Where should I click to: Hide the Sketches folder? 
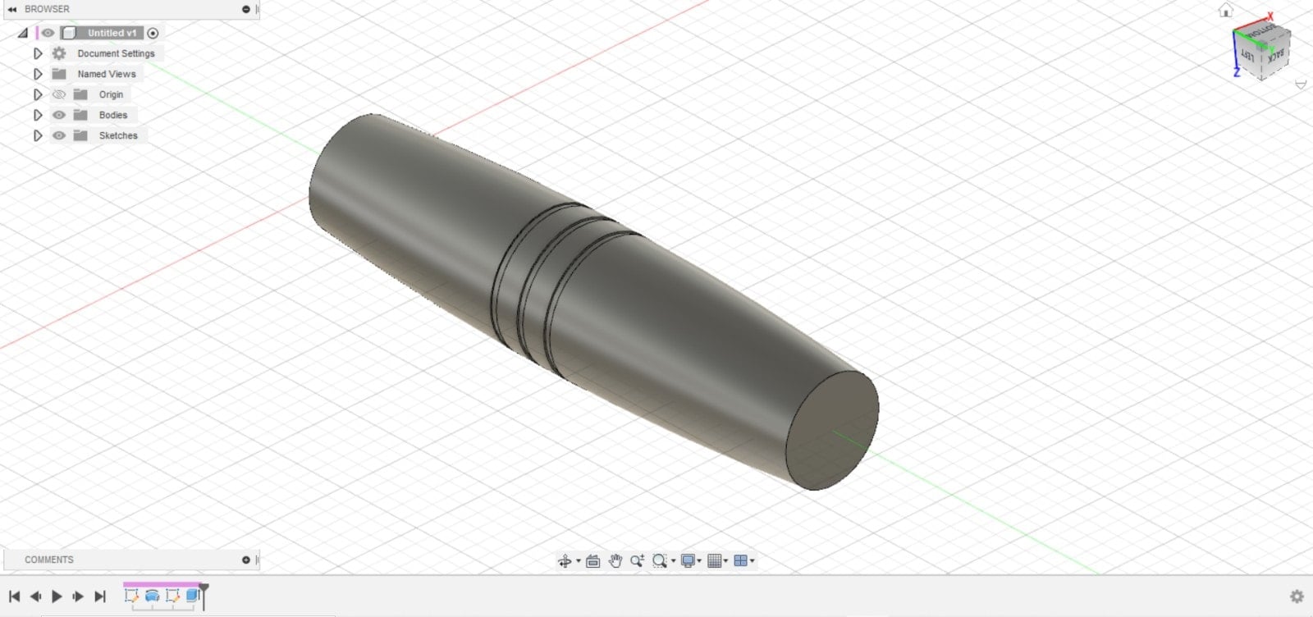tap(59, 135)
